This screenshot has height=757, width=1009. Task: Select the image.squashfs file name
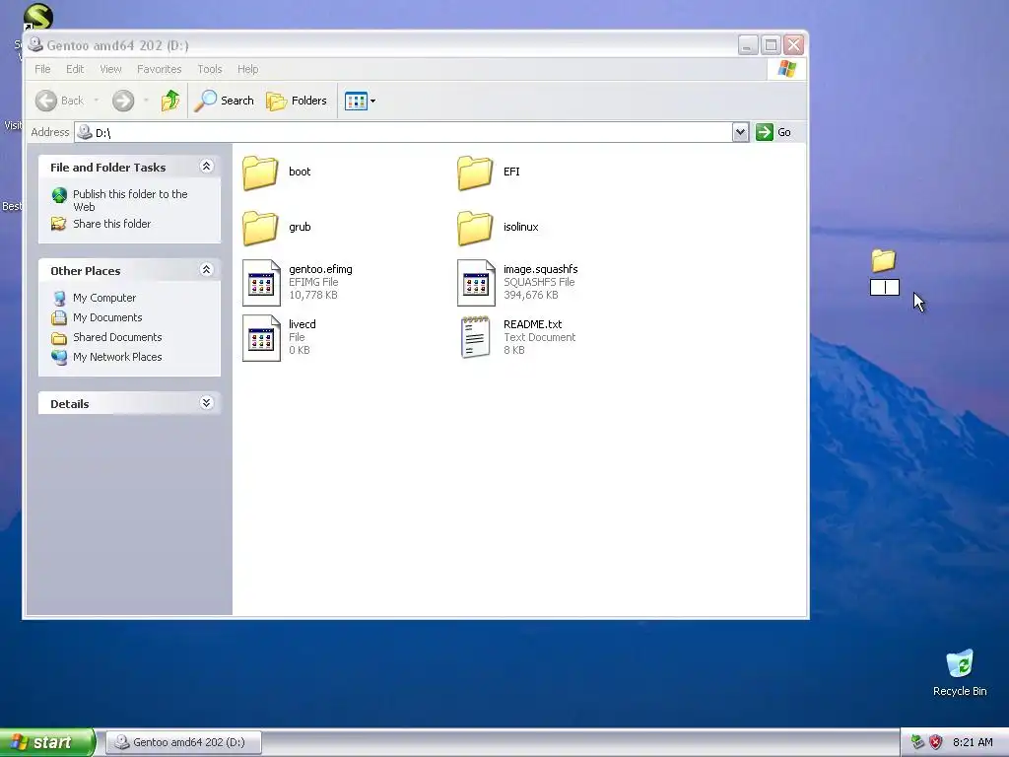click(541, 269)
